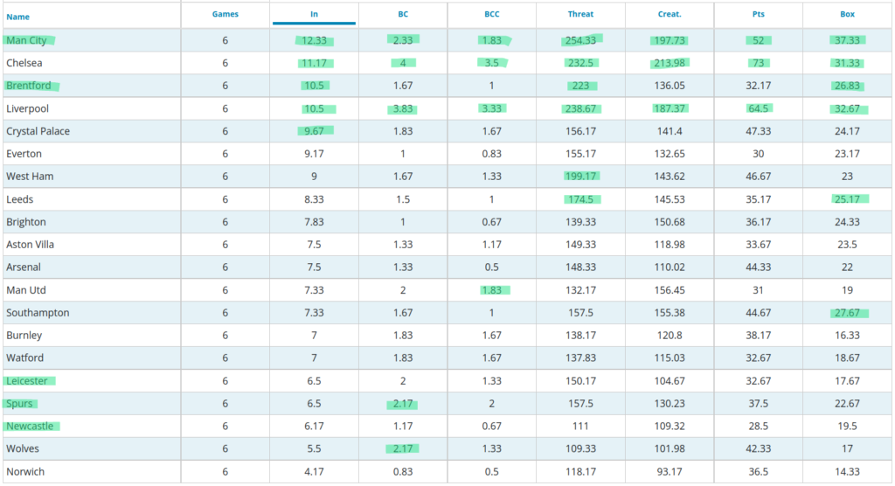Click Man City's Threat value 254.33

point(580,40)
